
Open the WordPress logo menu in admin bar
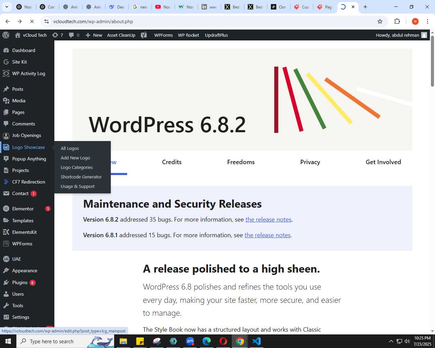6,35
